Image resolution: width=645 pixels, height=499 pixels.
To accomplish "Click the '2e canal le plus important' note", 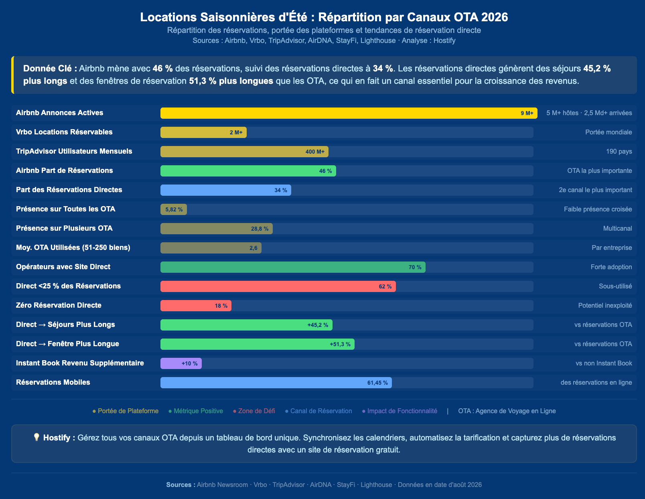I will 595,190.
